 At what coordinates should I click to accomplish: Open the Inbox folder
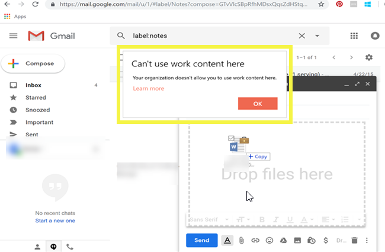(33, 85)
